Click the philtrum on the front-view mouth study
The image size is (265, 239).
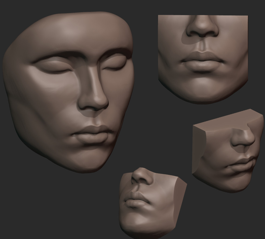[x=202, y=46]
